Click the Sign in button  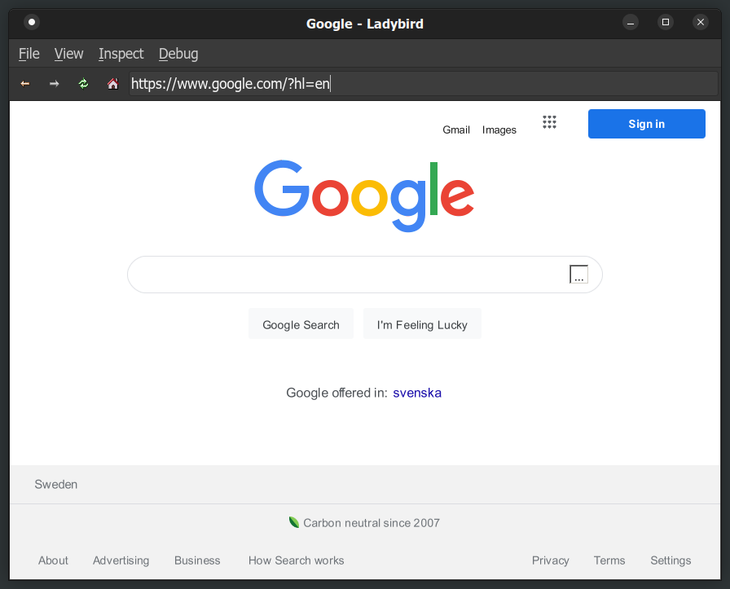point(647,124)
